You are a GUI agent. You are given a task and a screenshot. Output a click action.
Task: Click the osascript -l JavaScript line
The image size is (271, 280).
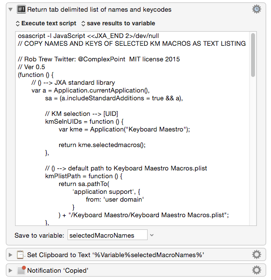[x=88, y=36]
